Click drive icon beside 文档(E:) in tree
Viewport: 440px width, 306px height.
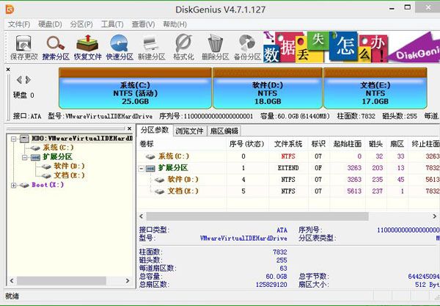(46, 175)
